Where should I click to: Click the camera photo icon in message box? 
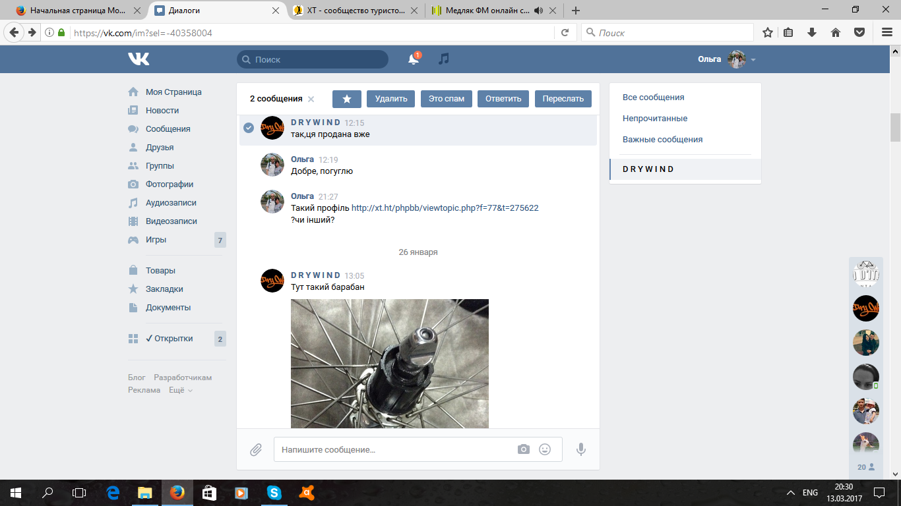coord(524,449)
